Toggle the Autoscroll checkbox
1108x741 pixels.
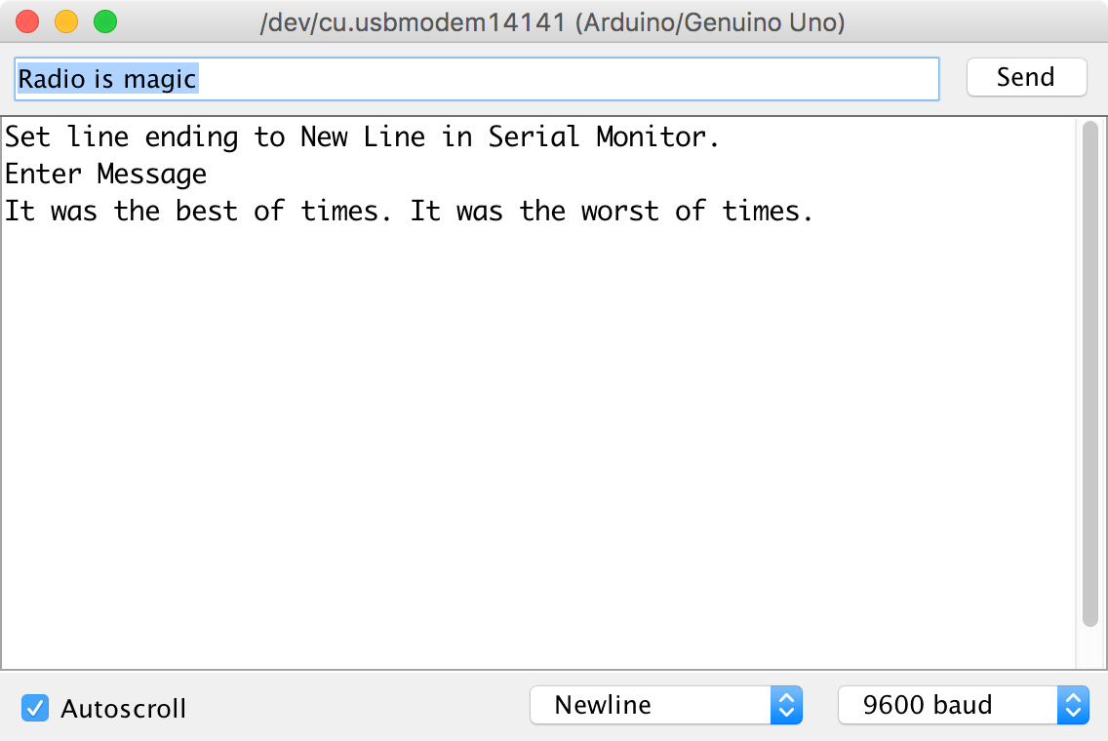click(36, 708)
